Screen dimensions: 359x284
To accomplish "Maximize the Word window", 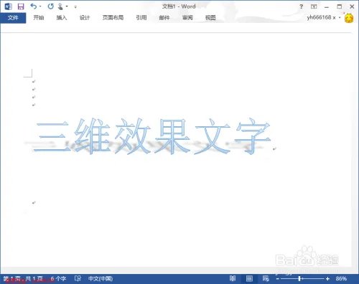I will (x=340, y=6).
